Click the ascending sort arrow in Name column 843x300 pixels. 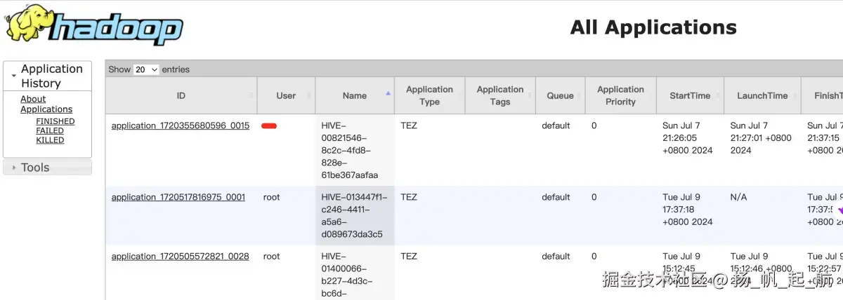point(388,93)
